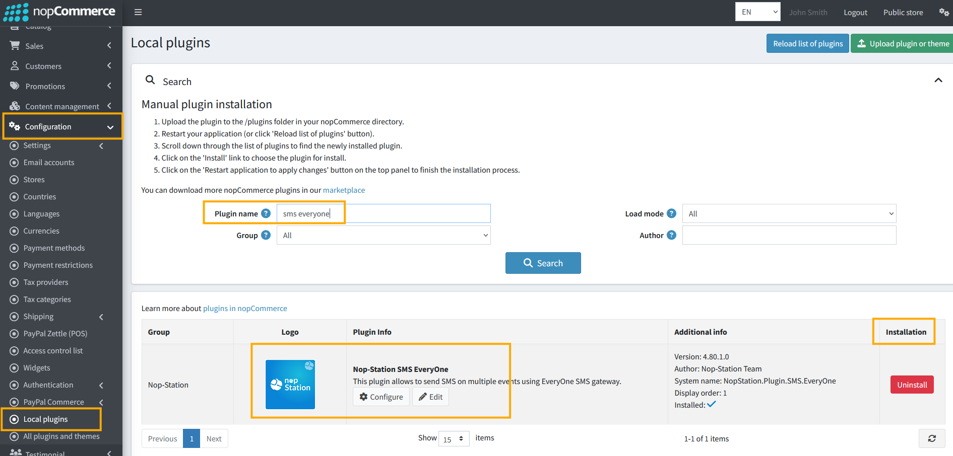
Task: Open plugins in nopCommerce link
Action: click(x=245, y=308)
